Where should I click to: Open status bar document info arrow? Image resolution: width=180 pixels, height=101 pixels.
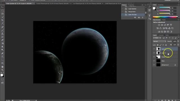click(36, 100)
